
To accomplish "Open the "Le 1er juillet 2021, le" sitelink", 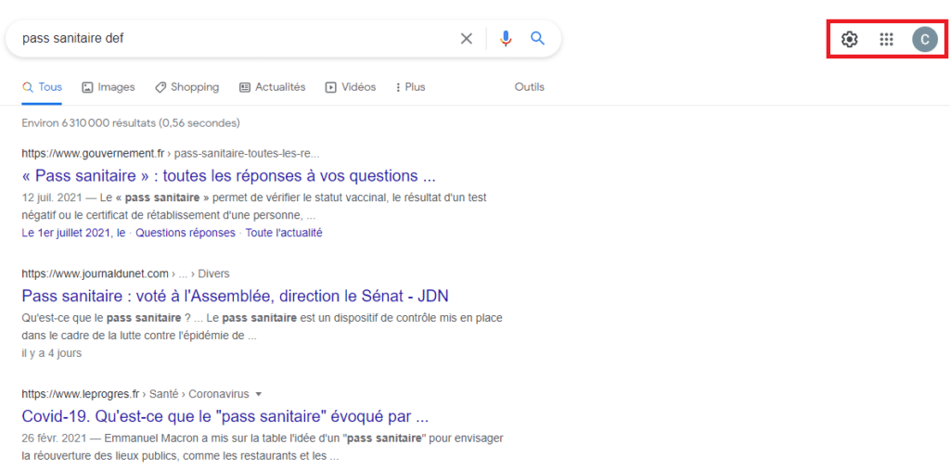I will point(73,233).
